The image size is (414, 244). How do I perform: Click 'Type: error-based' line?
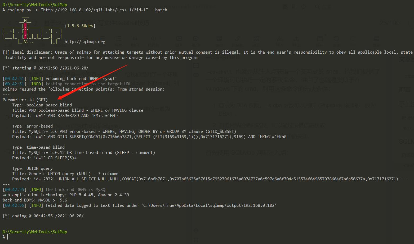32,126
